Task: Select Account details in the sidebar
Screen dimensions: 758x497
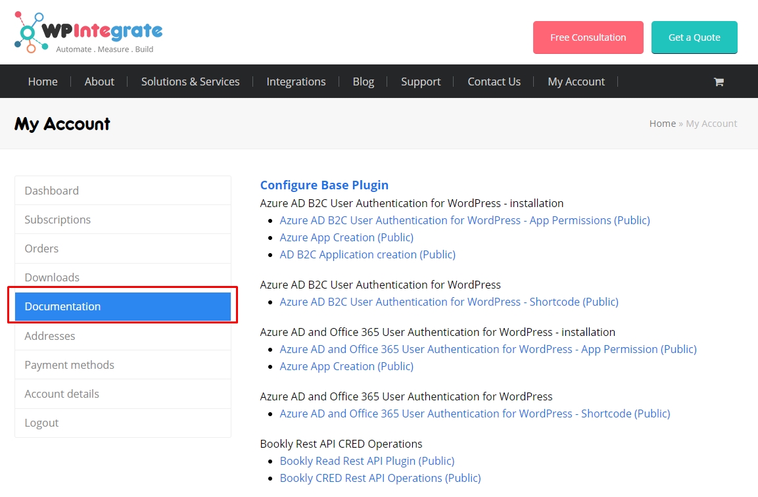Action: pos(123,394)
